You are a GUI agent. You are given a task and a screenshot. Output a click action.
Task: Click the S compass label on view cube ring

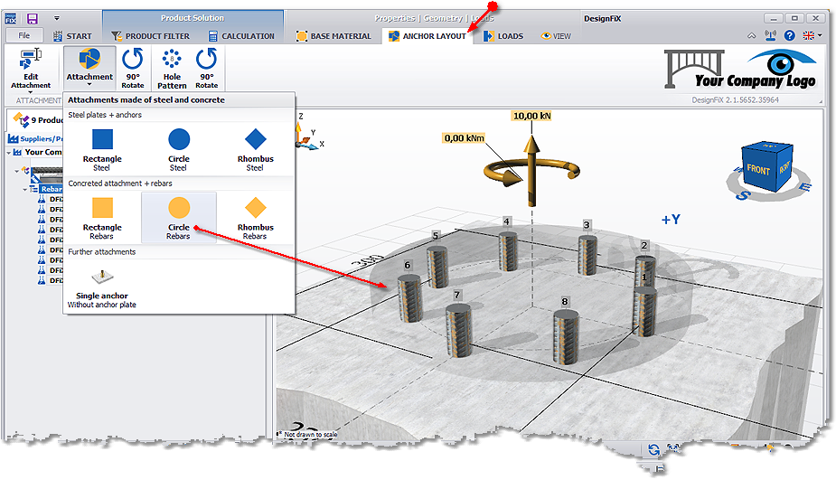(742, 195)
